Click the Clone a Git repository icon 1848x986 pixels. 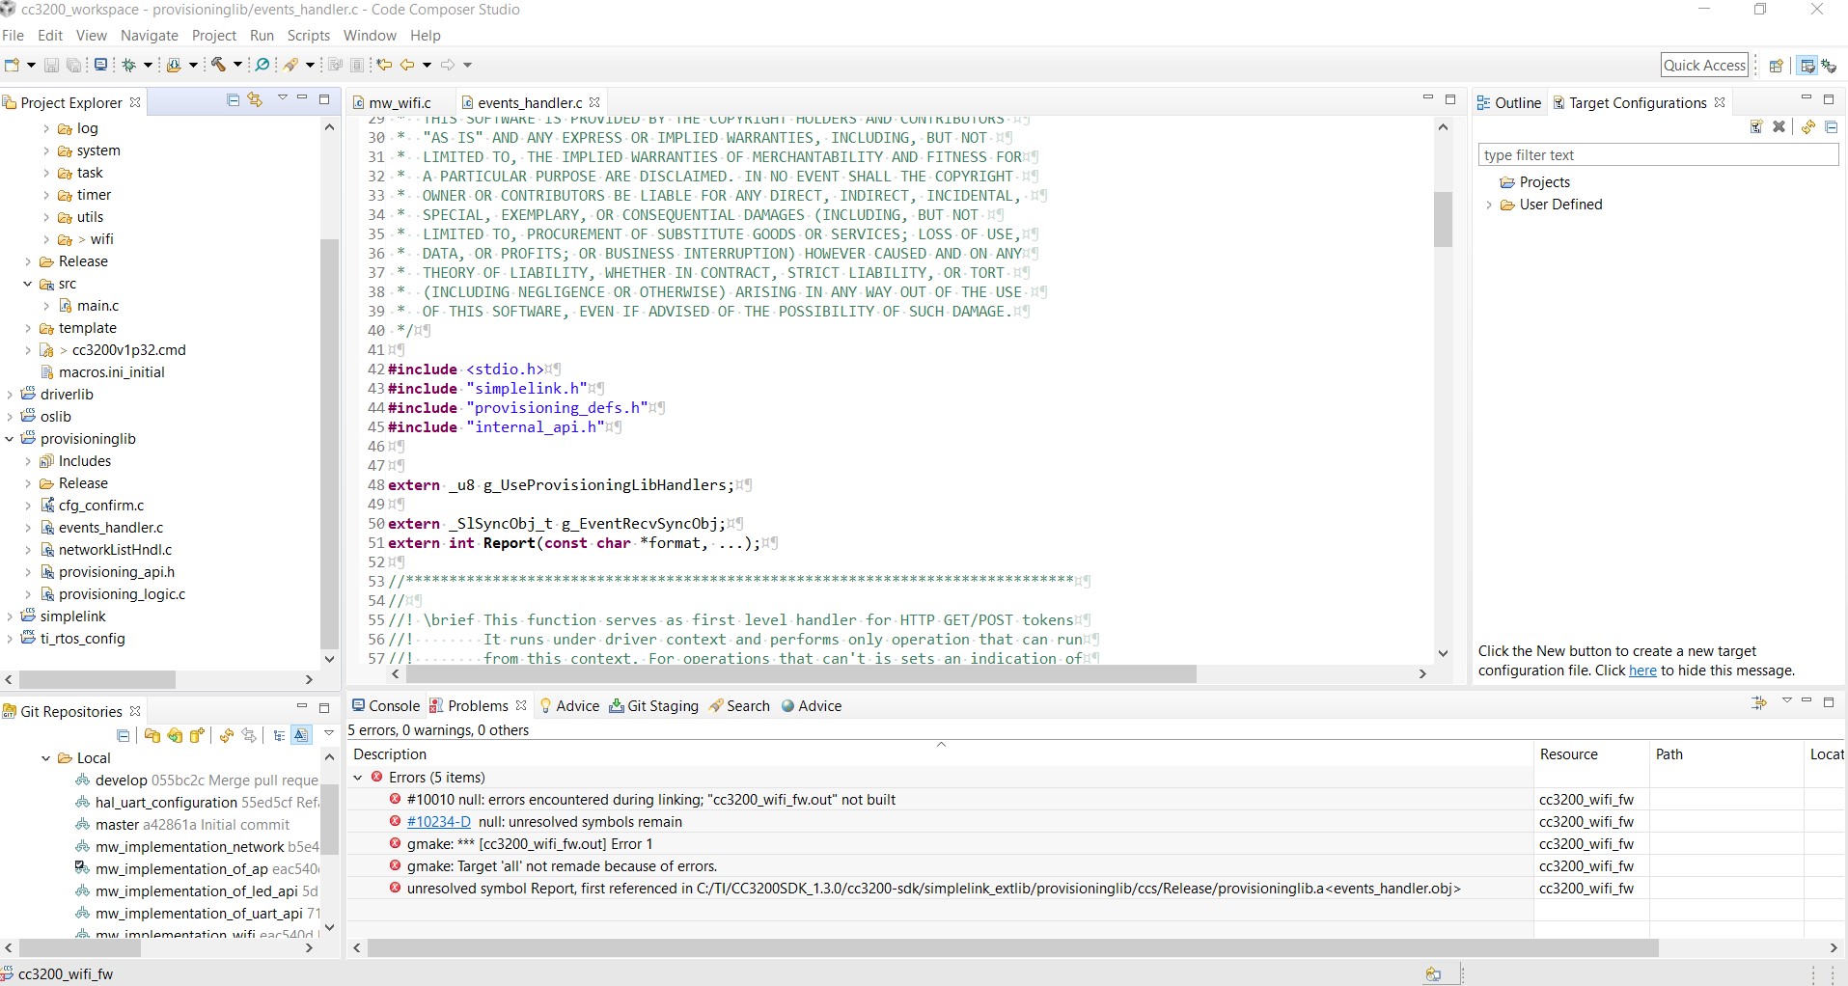[175, 735]
